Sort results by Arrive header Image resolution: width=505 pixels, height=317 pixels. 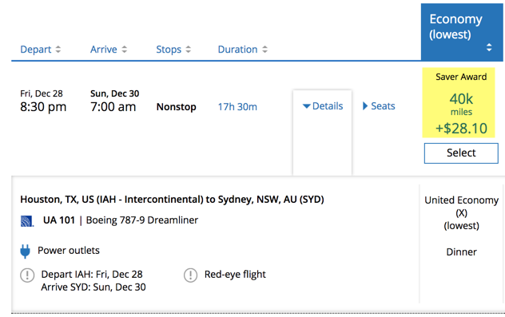coord(103,50)
